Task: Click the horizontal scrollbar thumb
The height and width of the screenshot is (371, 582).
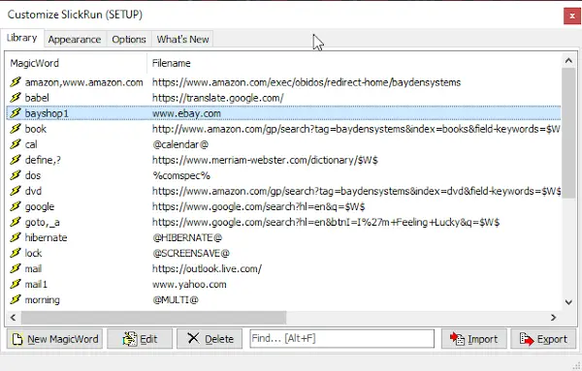Action: coord(153,318)
